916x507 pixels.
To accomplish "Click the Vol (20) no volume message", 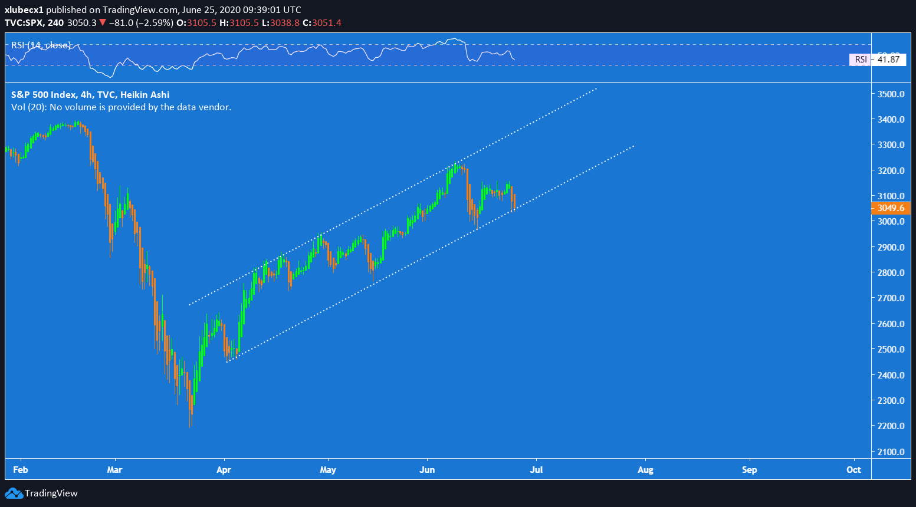I will pos(121,107).
